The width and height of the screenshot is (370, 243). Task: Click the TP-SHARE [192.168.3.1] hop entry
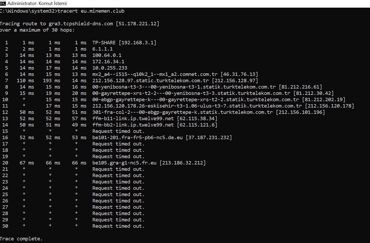point(124,43)
